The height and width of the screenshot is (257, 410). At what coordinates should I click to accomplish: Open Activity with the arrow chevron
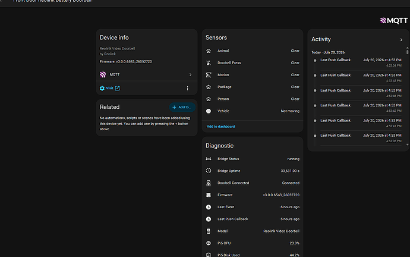pyautogui.click(x=401, y=40)
